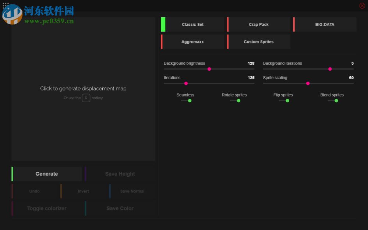The image size is (368, 230).
Task: Move the Background iterations slider
Action: pyautogui.click(x=330, y=69)
